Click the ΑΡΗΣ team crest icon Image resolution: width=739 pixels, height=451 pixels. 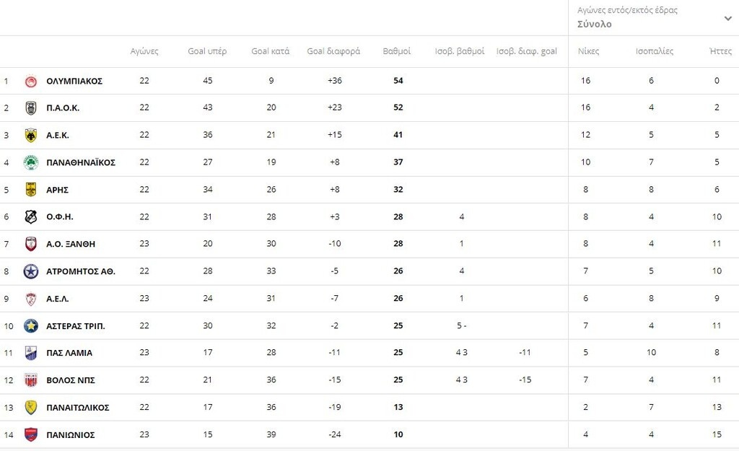point(30,190)
